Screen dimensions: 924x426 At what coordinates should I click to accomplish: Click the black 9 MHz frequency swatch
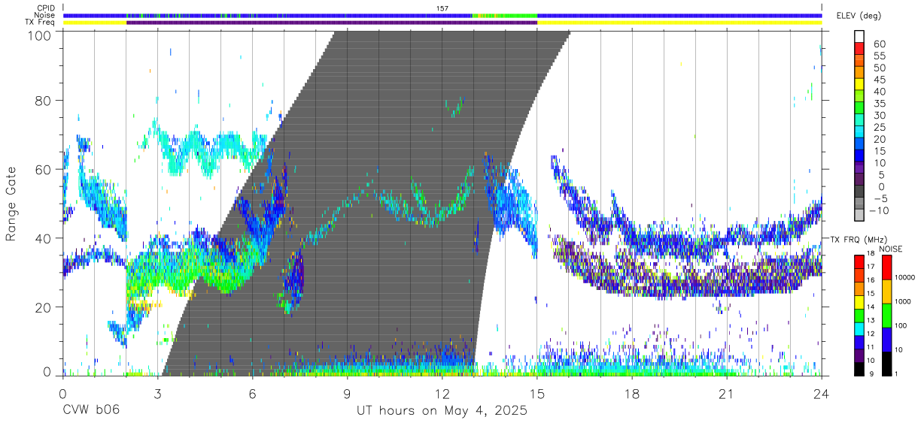pyautogui.click(x=859, y=368)
